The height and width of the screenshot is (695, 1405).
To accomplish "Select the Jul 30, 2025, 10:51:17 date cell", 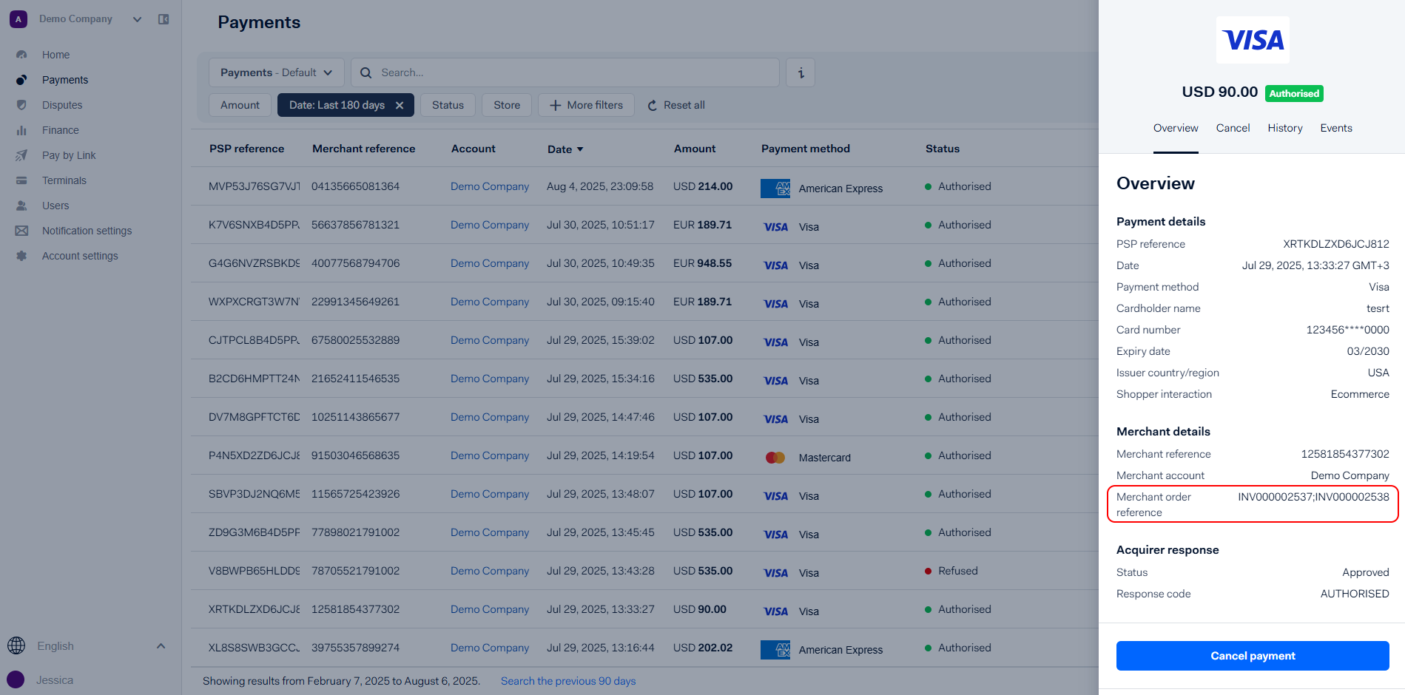I will point(601,225).
